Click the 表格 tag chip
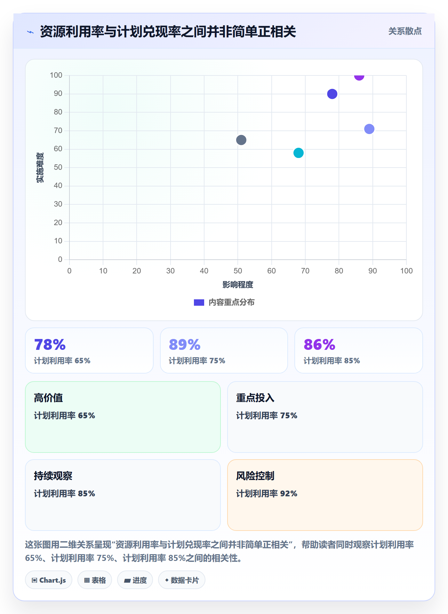This screenshot has width=448, height=614. [95, 580]
